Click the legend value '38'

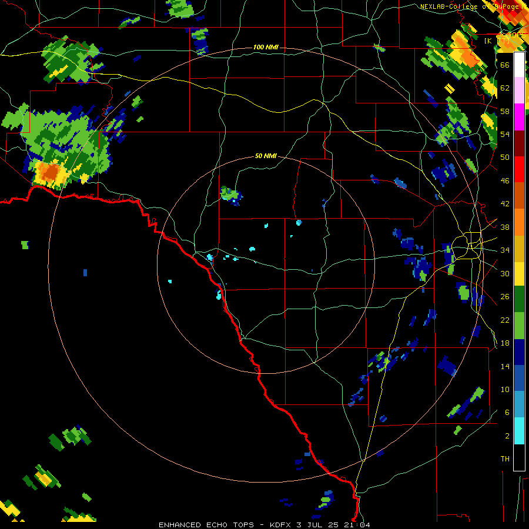tap(505, 227)
